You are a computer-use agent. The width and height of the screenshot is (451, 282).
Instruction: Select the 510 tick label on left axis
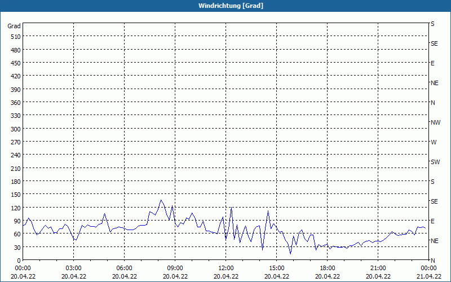14,36
